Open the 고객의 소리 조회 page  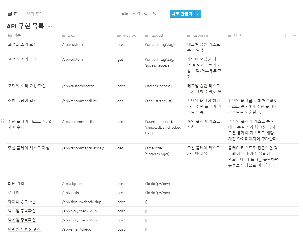point(22,59)
